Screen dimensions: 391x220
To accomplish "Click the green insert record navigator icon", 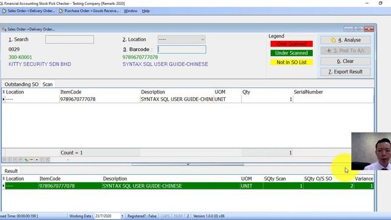I will [26, 159].
